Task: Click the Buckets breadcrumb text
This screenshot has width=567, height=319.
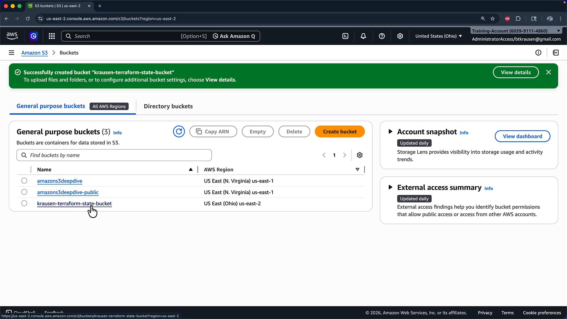Action: point(69,53)
